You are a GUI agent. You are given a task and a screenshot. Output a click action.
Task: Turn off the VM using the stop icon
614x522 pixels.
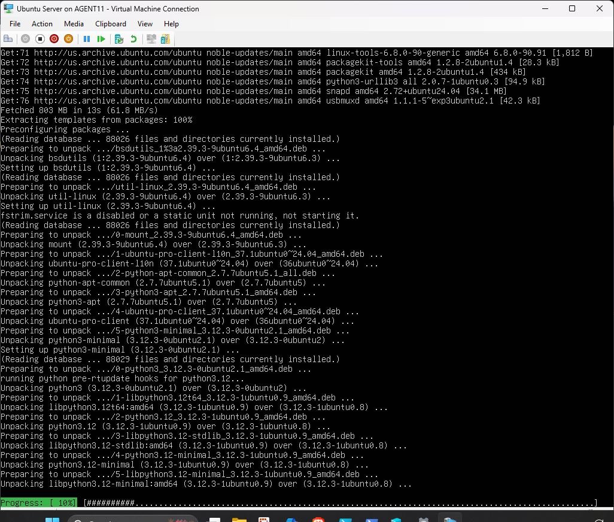coord(40,39)
